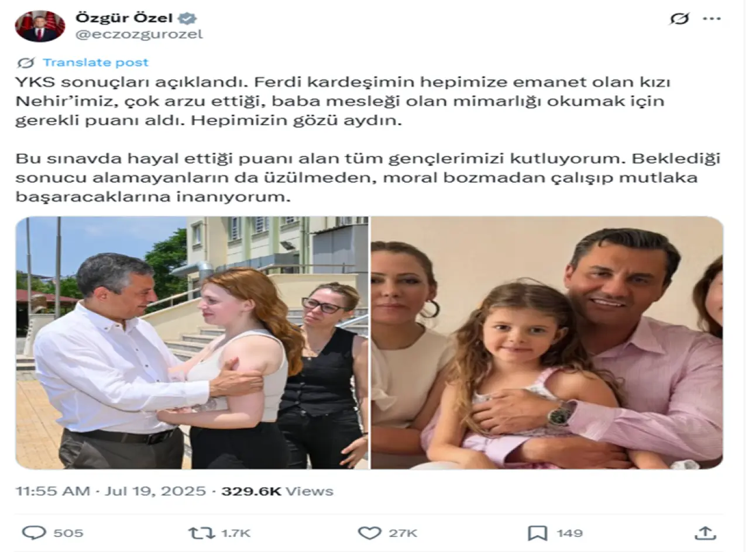This screenshot has width=749, height=552.
Task: Share the post via upload arrow icon
Action: click(x=706, y=533)
